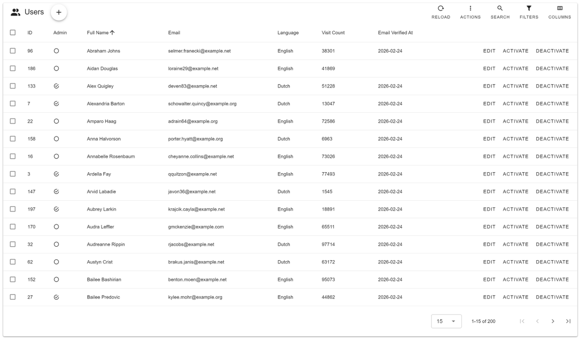Screen dimensions: 581x340
Task: Deactivate the Alex Quigley user
Action: click(x=552, y=86)
